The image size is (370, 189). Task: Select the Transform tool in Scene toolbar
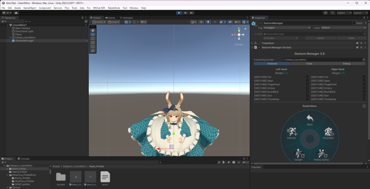tap(93, 51)
